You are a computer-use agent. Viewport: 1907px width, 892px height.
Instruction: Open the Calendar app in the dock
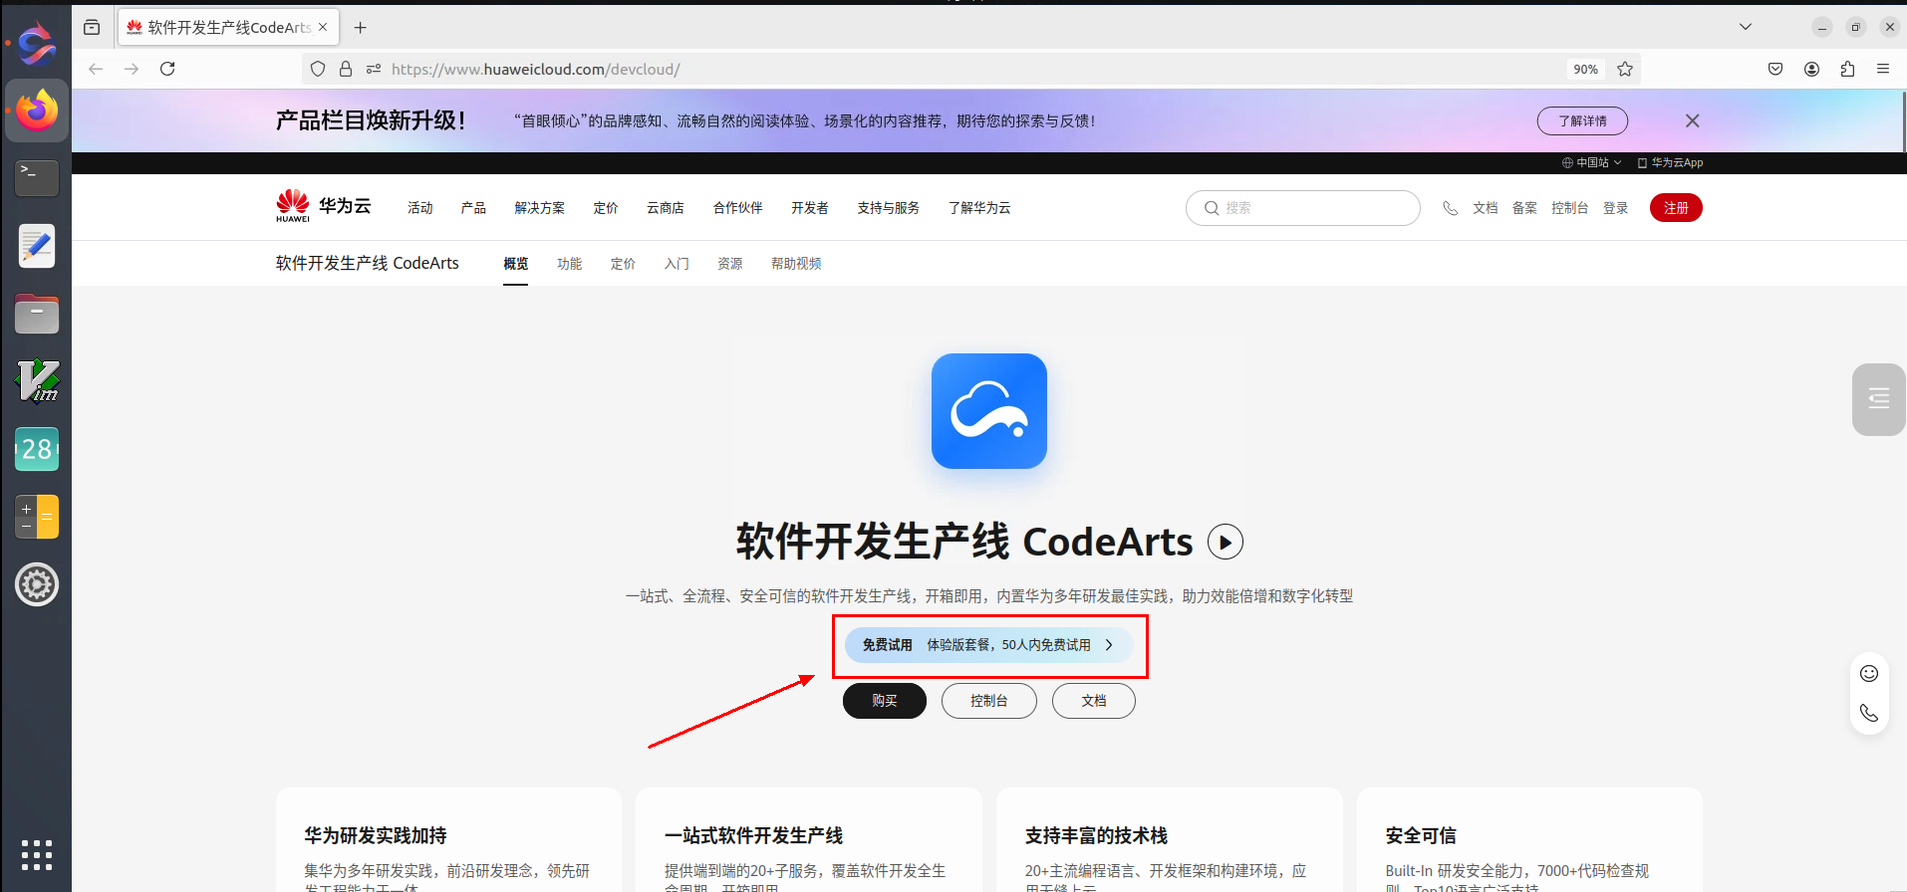[x=37, y=449]
